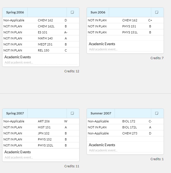Select the Spring 2006 term header
171x173 pixels.
(x=15, y=12)
